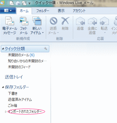This screenshot has height=123, width=117.
Task: Collapse the 保存フォルダー tree
Action: [x=3, y=87]
